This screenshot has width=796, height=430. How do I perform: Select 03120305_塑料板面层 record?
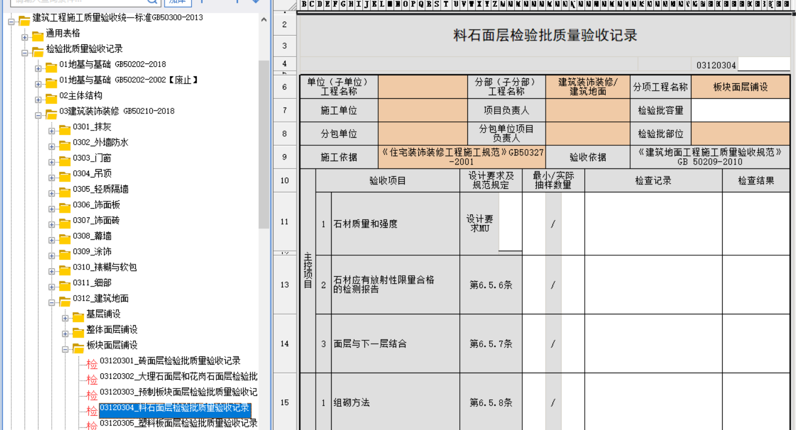[x=178, y=423]
